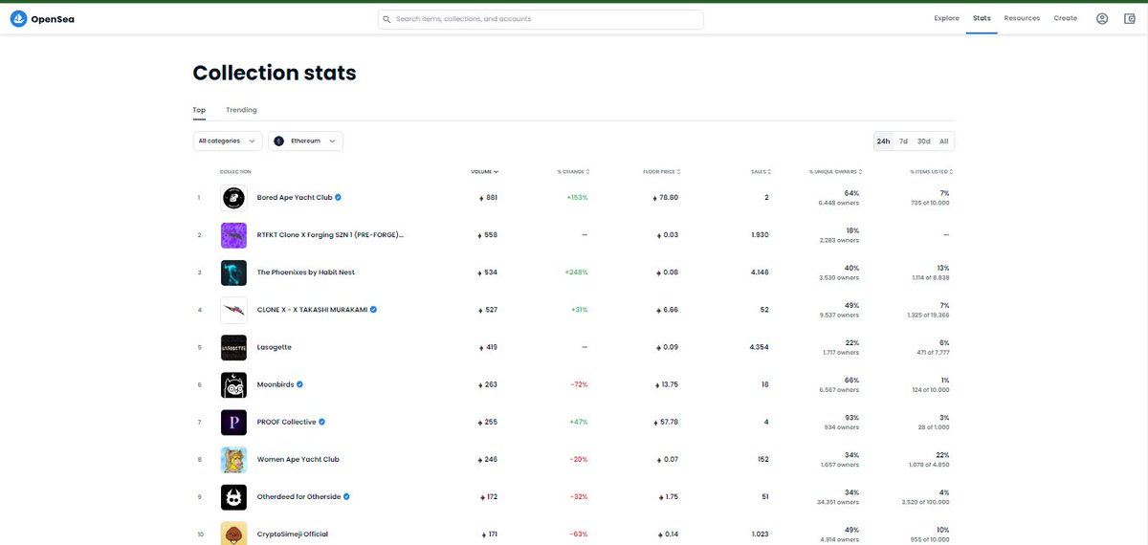Open Resources navigation item

coord(1022,18)
